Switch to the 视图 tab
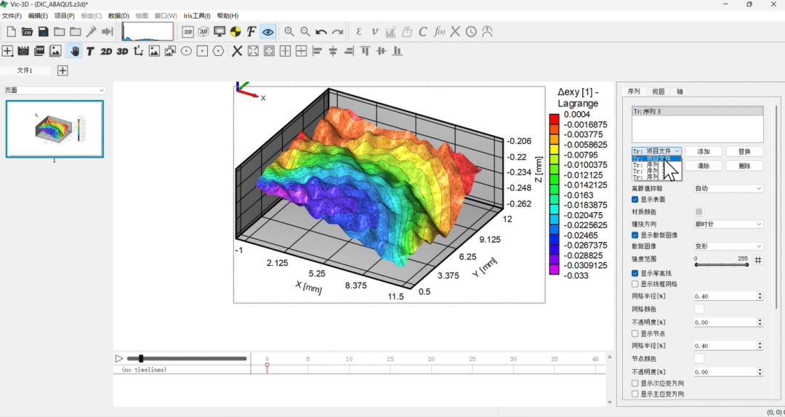785x417 pixels. click(x=658, y=92)
